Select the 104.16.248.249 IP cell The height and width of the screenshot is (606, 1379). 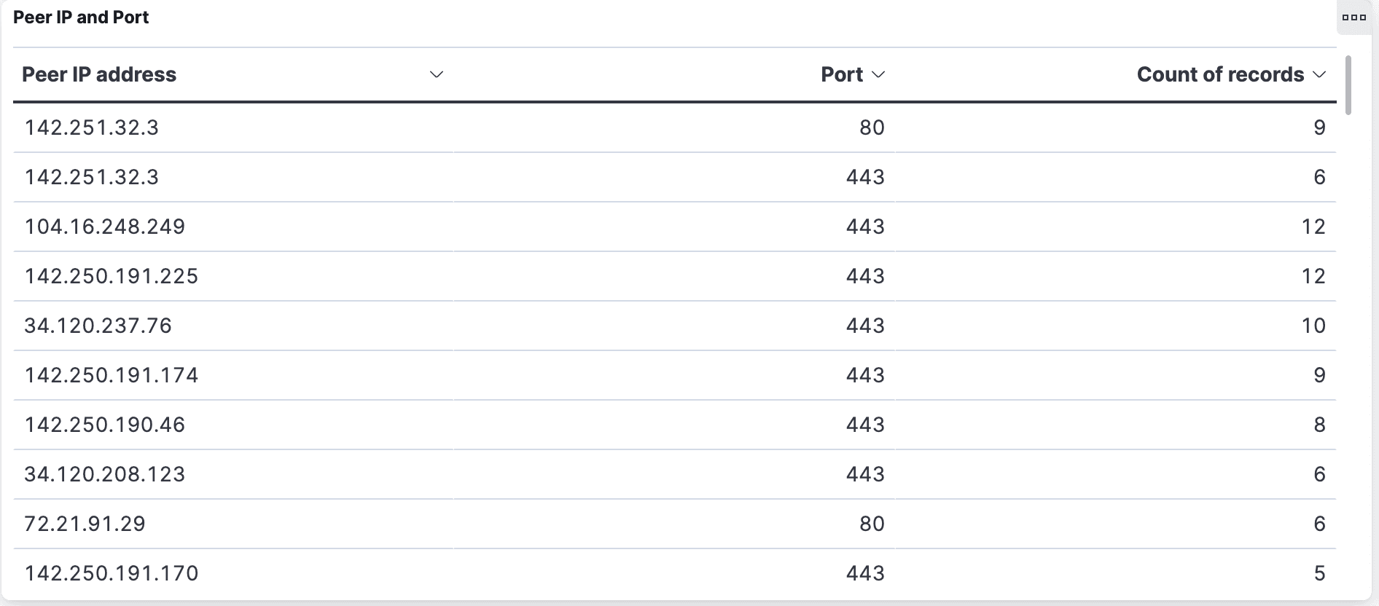point(105,227)
